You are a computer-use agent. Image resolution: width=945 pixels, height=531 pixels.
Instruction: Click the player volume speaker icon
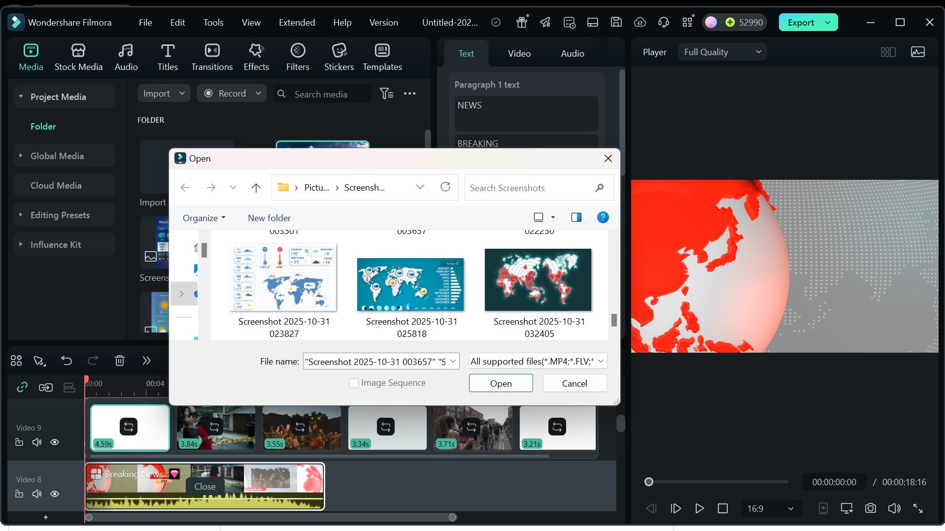pyautogui.click(x=894, y=508)
